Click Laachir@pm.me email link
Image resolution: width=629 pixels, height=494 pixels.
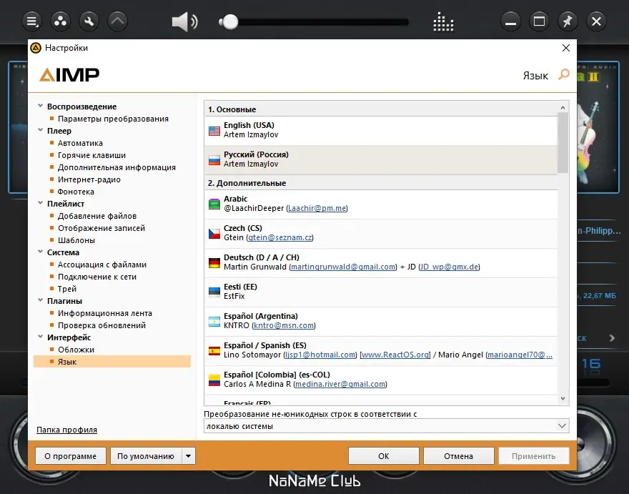317,208
